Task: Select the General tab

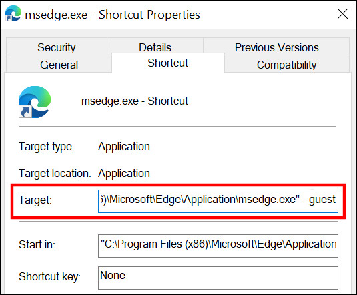Action: pos(59,64)
